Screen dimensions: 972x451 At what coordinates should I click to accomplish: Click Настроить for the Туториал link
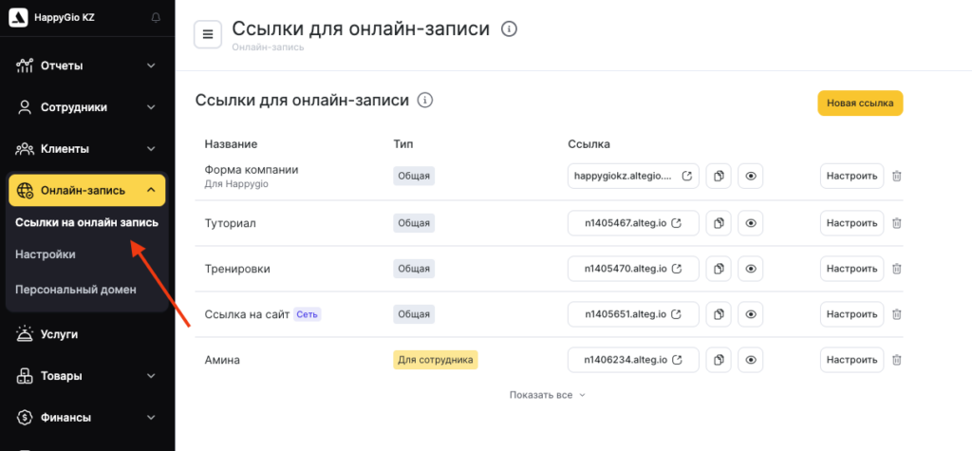(x=851, y=223)
